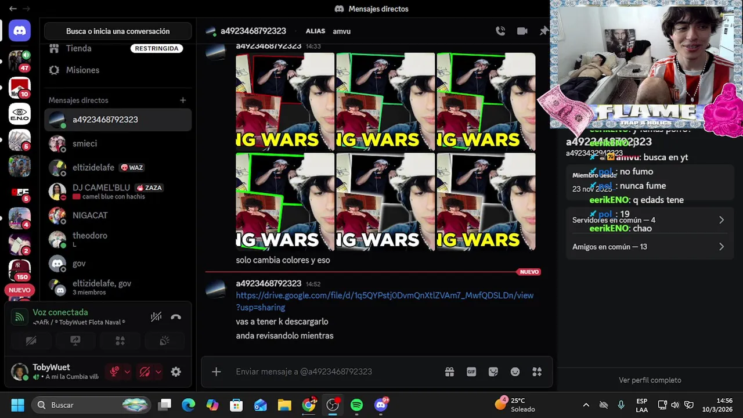
Task: Expand audio output options arrow
Action: (158, 372)
